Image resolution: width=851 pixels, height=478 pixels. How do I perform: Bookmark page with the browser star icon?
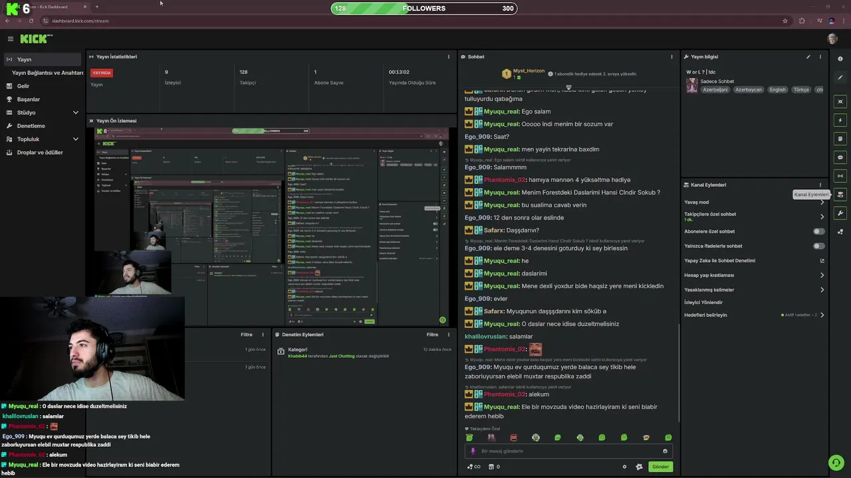[x=785, y=21]
